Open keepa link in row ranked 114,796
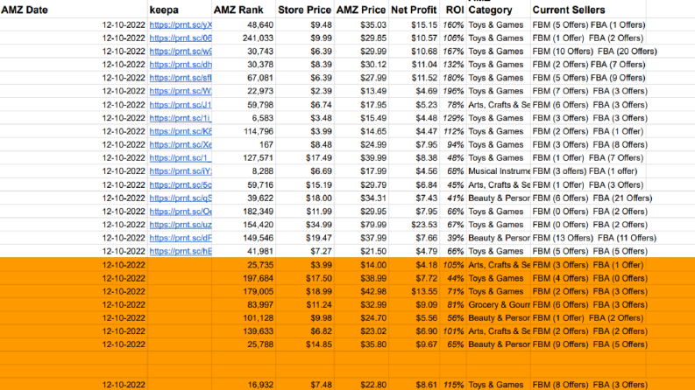 (x=181, y=131)
